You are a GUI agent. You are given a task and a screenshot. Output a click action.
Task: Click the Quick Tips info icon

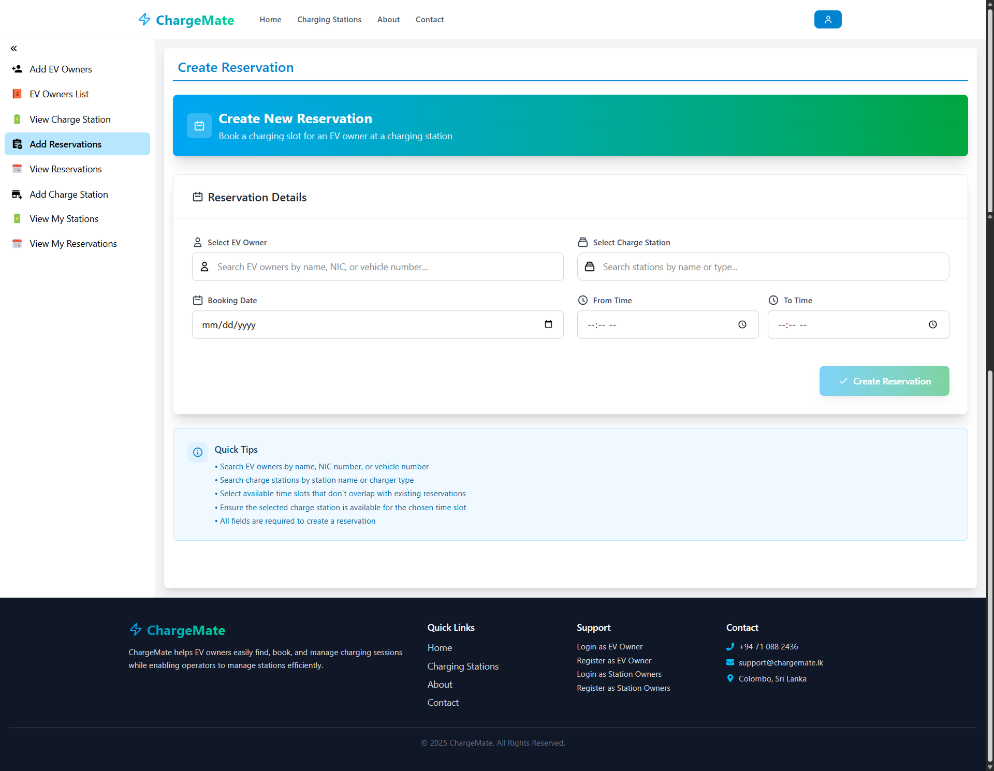click(x=197, y=452)
